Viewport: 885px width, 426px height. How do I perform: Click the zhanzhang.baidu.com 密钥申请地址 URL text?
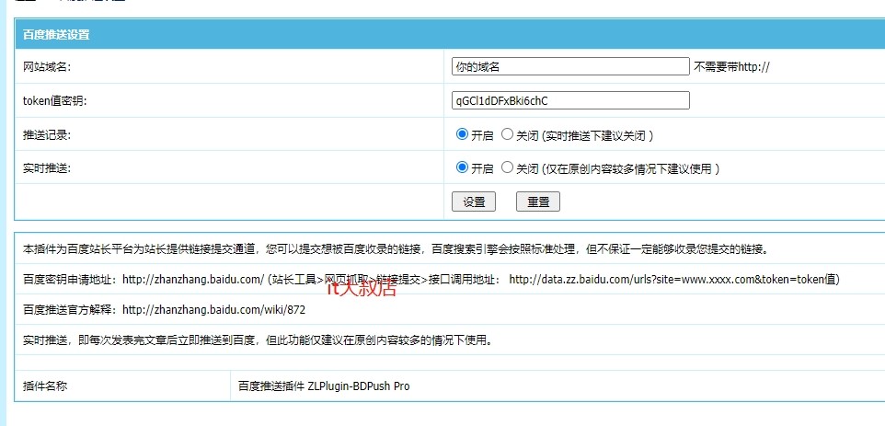(x=193, y=280)
